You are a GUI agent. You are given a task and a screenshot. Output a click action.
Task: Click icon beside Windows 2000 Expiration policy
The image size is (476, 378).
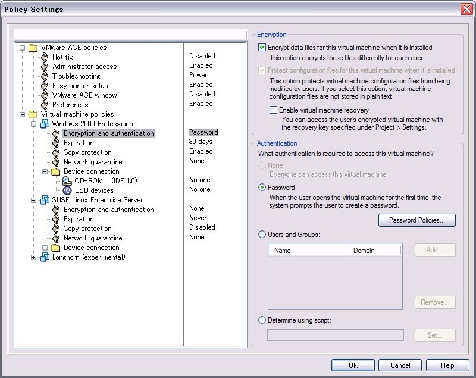56,143
